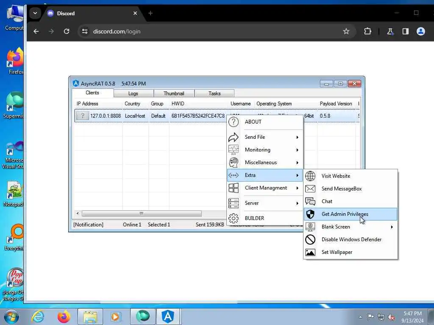Click the Extra menu icon
This screenshot has height=325, width=434.
point(234,175)
